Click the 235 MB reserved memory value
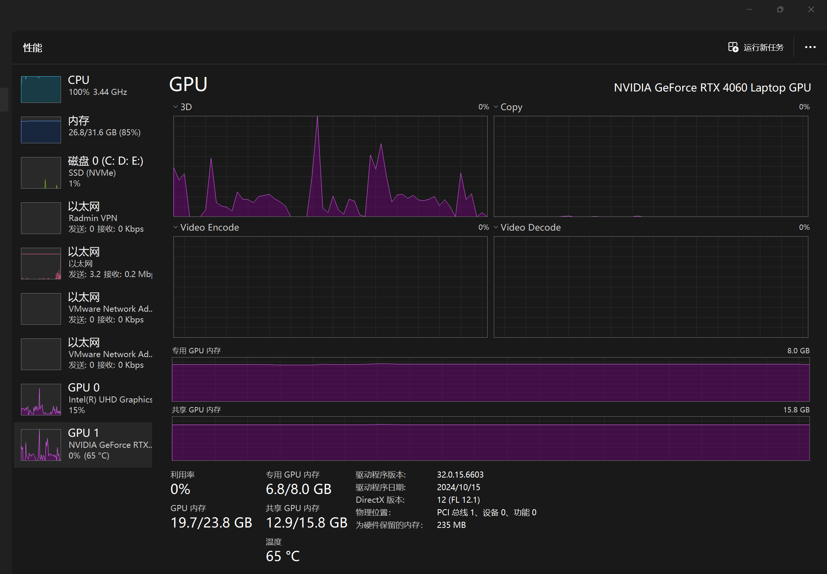Screen dimensions: 827x574 coord(451,525)
